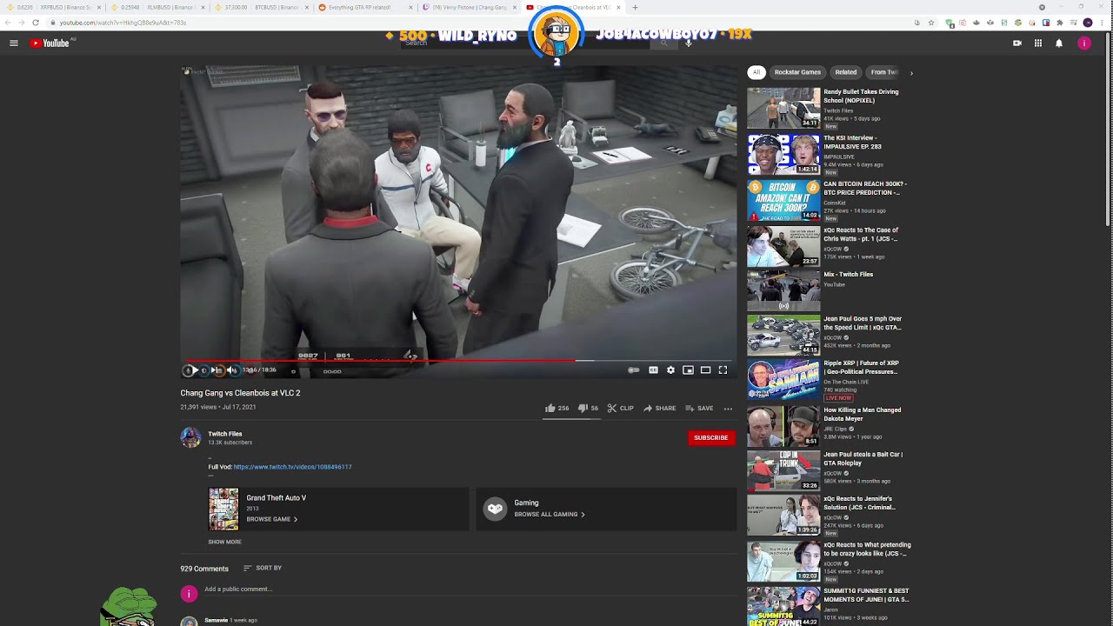
Task: Open xQc Reacts to What pretending video
Action: [x=867, y=549]
